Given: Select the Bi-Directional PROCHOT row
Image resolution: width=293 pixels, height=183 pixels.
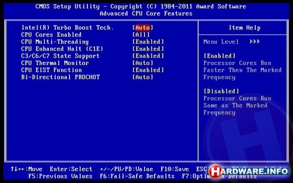Looking at the screenshot, I should coord(61,77).
